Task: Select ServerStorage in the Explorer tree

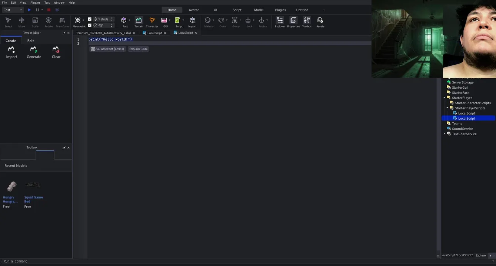Action: click(x=463, y=82)
